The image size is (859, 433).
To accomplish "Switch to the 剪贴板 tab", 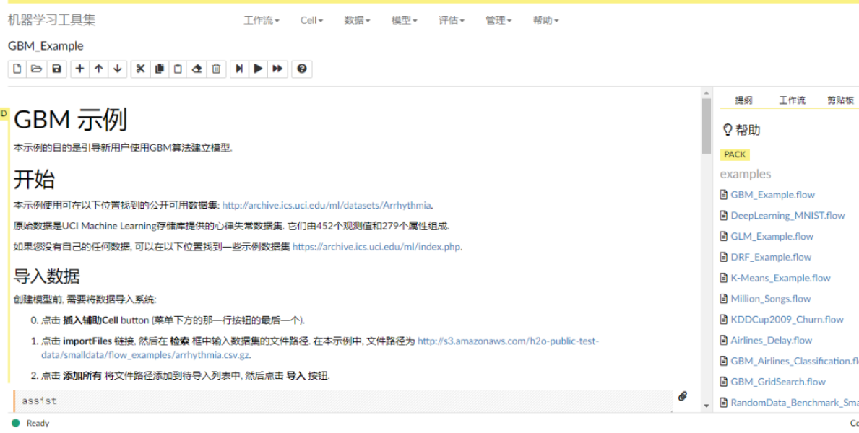I will 840,100.
